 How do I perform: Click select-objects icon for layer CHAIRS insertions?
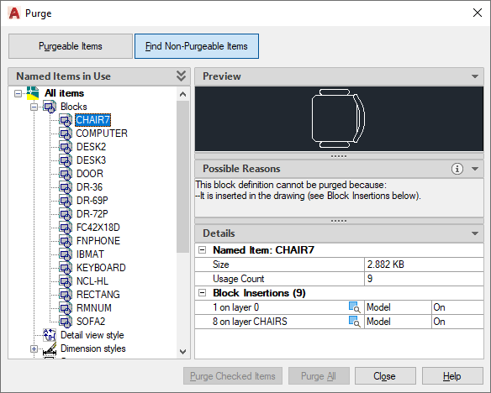point(355,322)
